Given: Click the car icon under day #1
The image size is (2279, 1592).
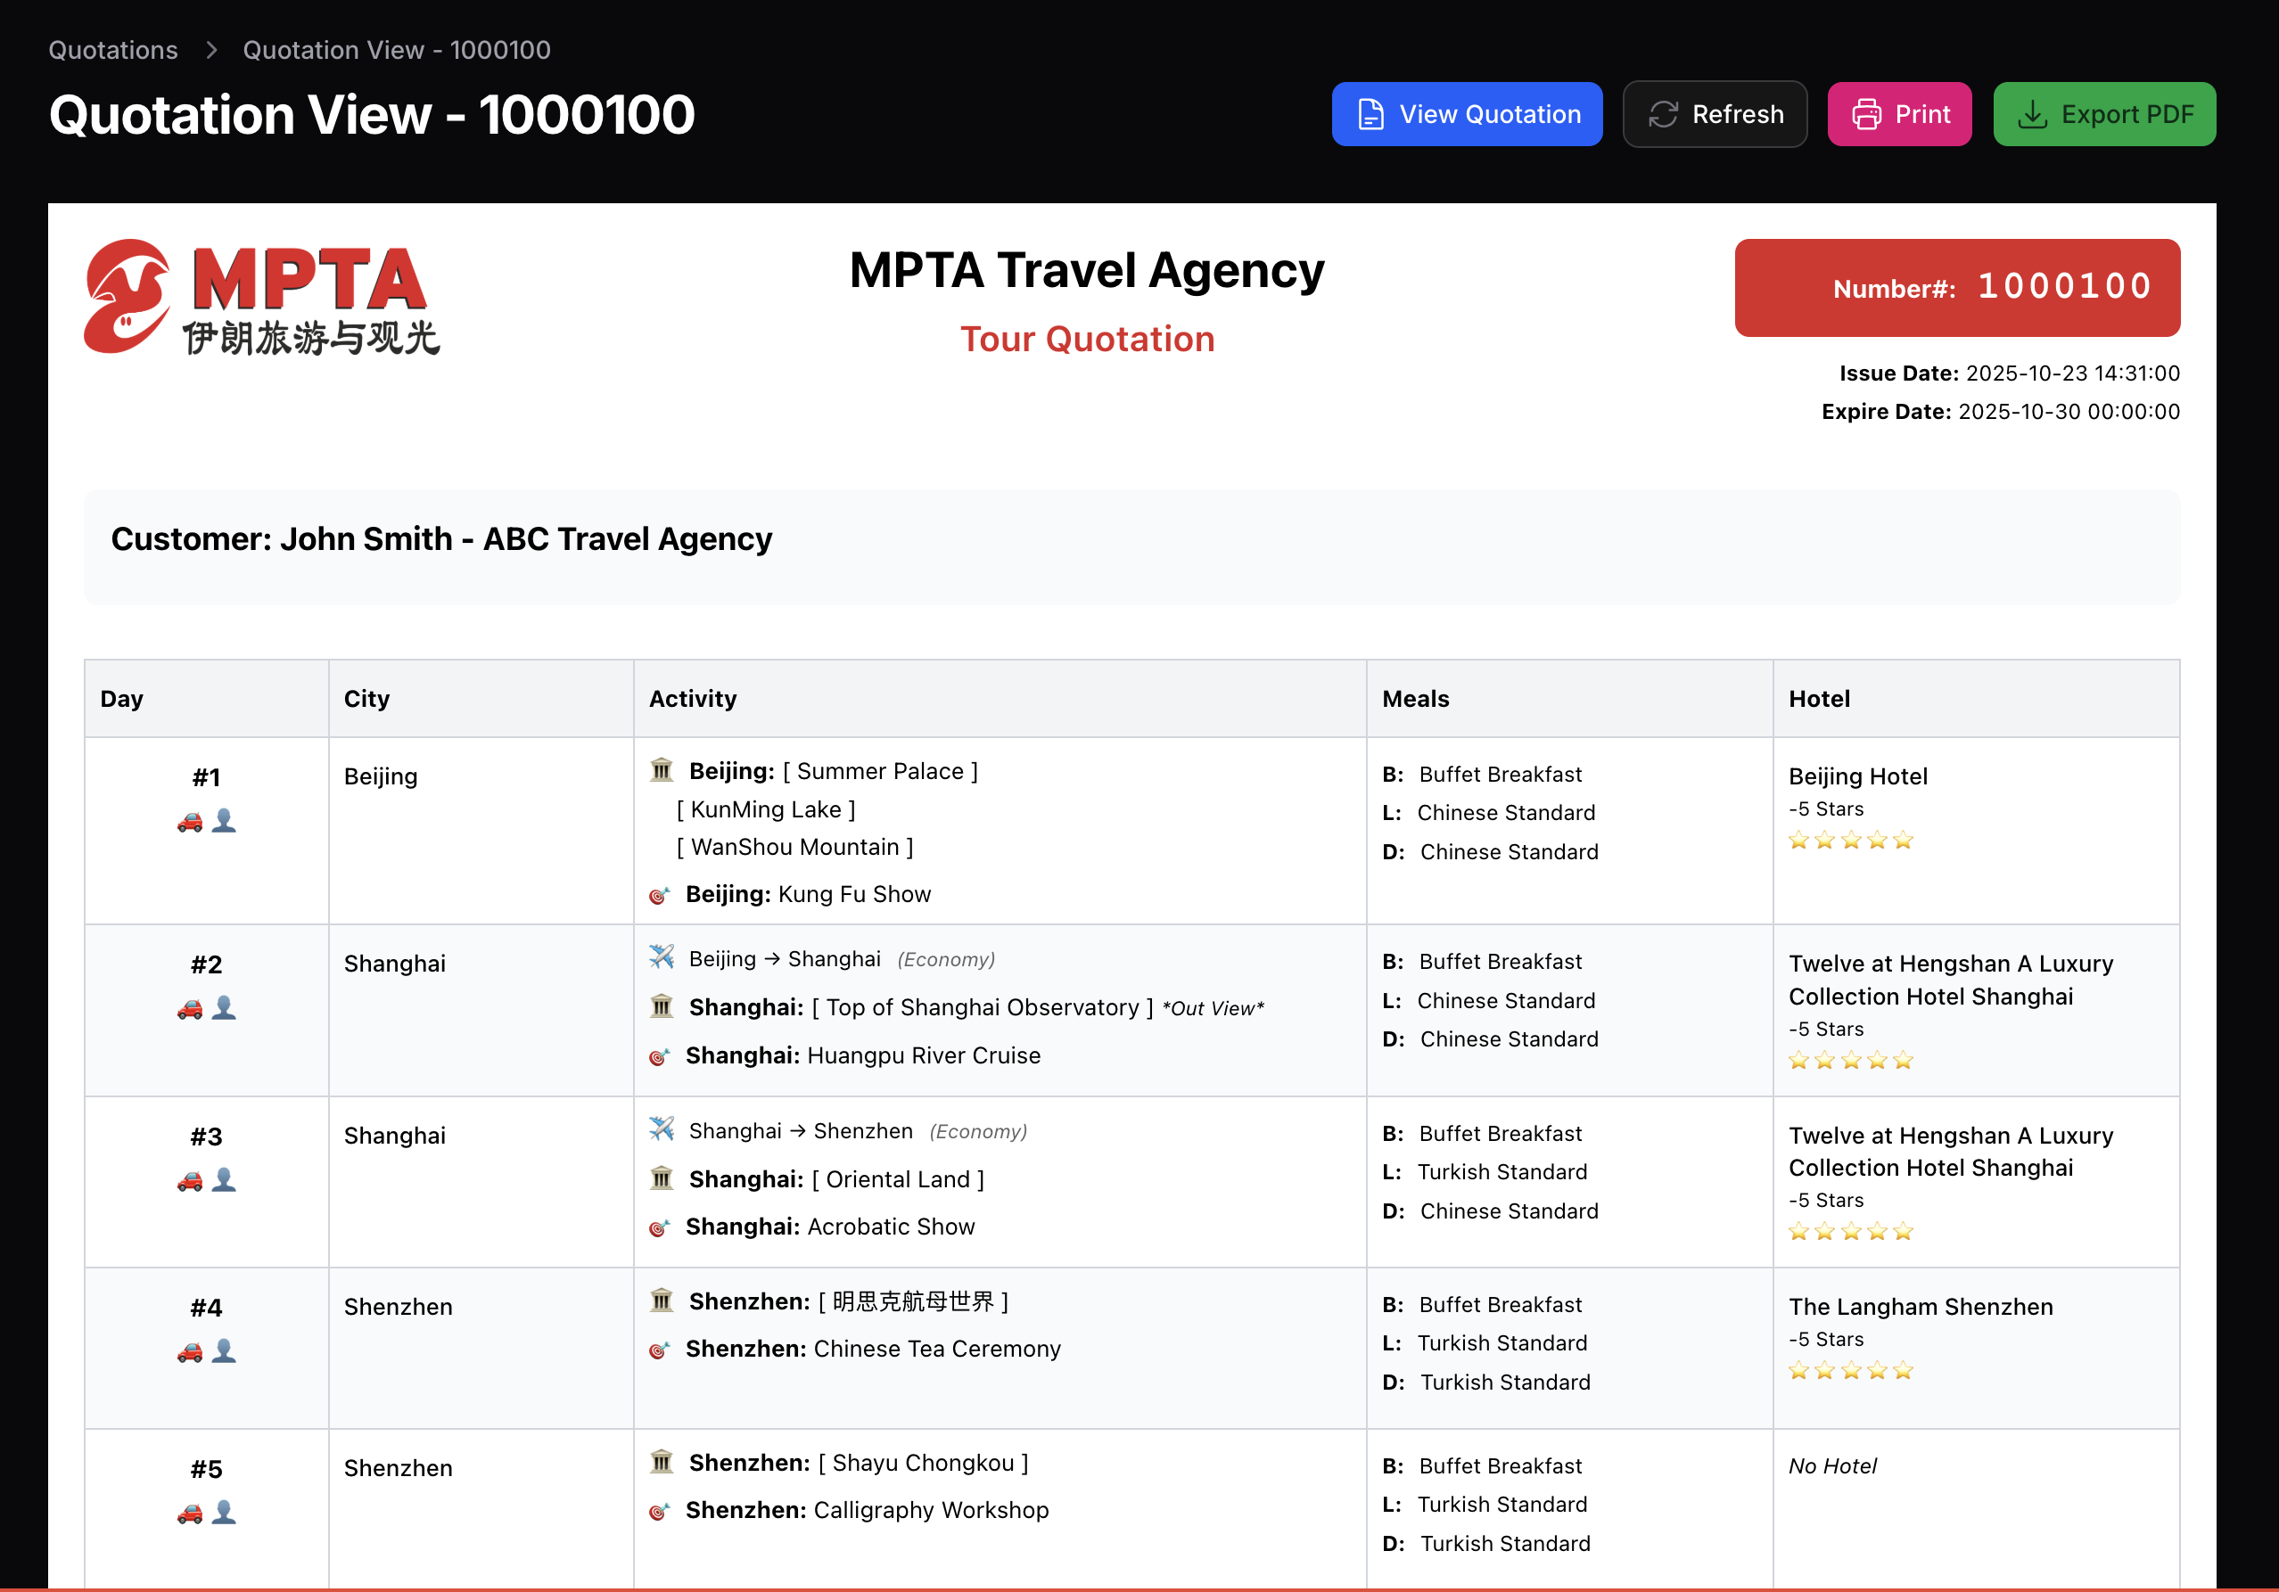Looking at the screenshot, I should 190,822.
